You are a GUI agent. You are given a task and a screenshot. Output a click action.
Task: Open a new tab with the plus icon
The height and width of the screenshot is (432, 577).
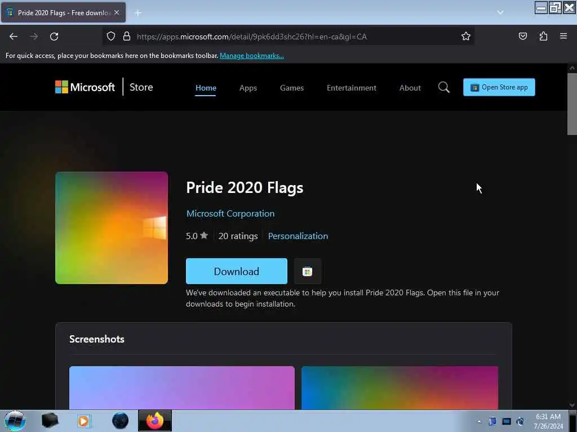point(138,13)
